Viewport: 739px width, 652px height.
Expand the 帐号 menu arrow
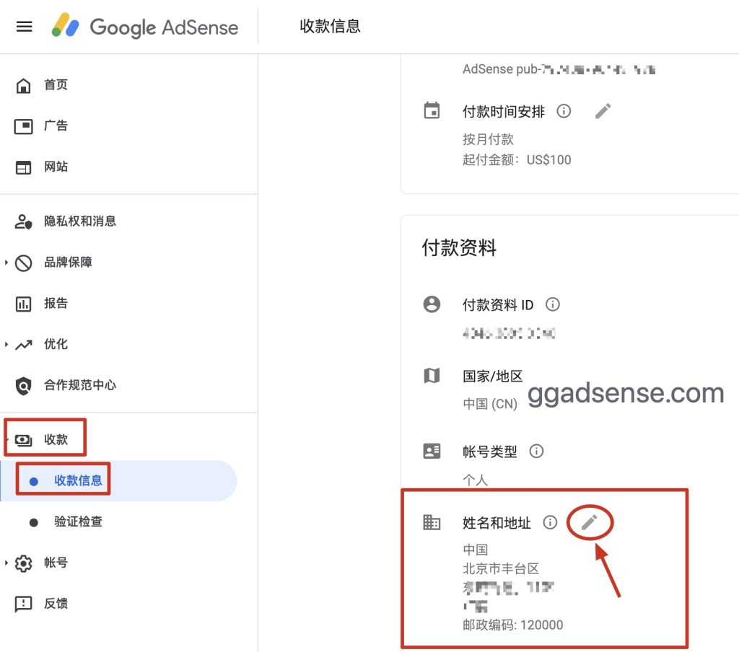(x=6, y=563)
